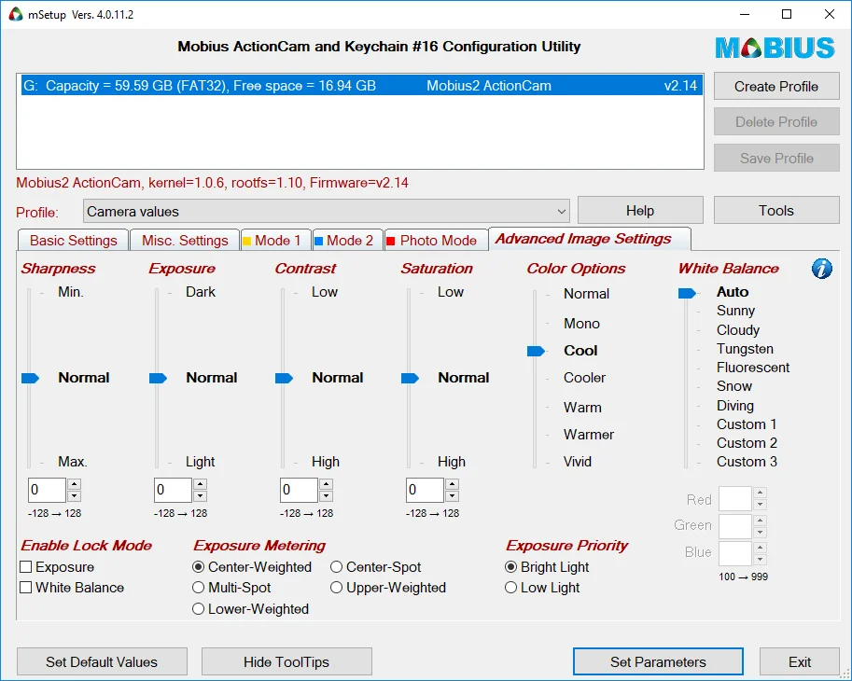Open the Mode 1 tab
The height and width of the screenshot is (681, 852).
click(x=276, y=240)
